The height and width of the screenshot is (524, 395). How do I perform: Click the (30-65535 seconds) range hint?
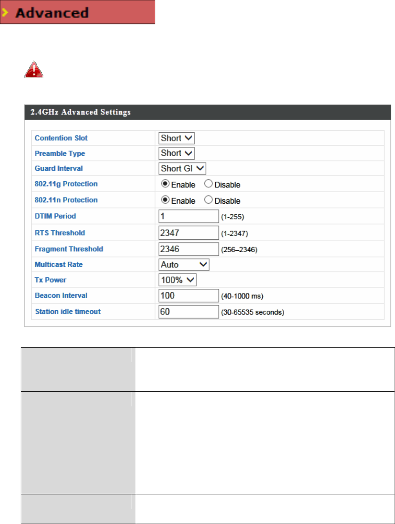click(253, 312)
